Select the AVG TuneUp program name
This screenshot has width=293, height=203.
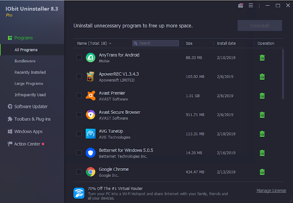click(x=111, y=131)
